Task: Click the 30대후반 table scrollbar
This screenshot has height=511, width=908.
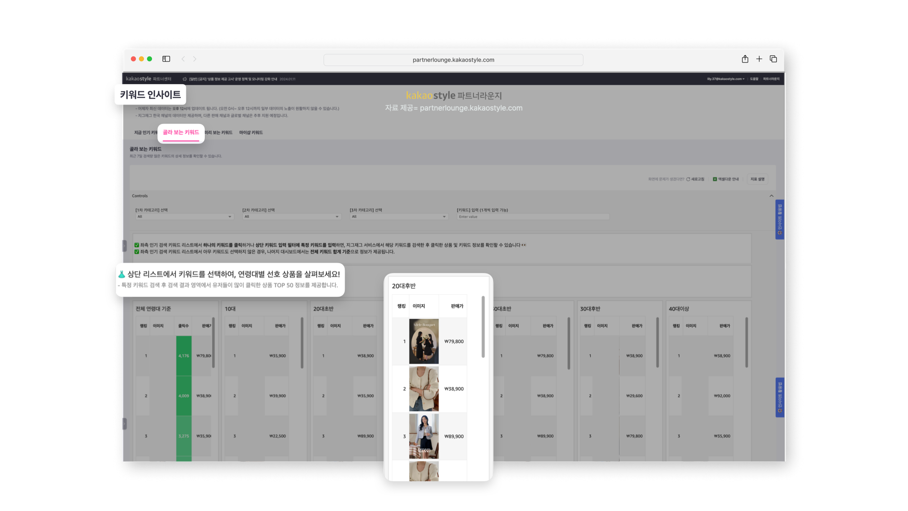Action: tap(657, 343)
